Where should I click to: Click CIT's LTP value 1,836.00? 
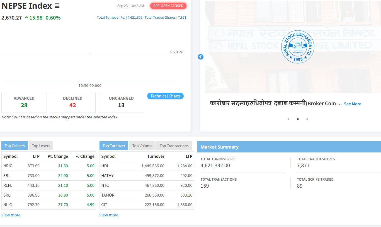coord(185,205)
